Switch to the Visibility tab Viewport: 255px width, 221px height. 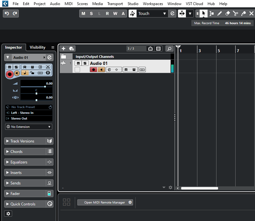[x=38, y=47]
